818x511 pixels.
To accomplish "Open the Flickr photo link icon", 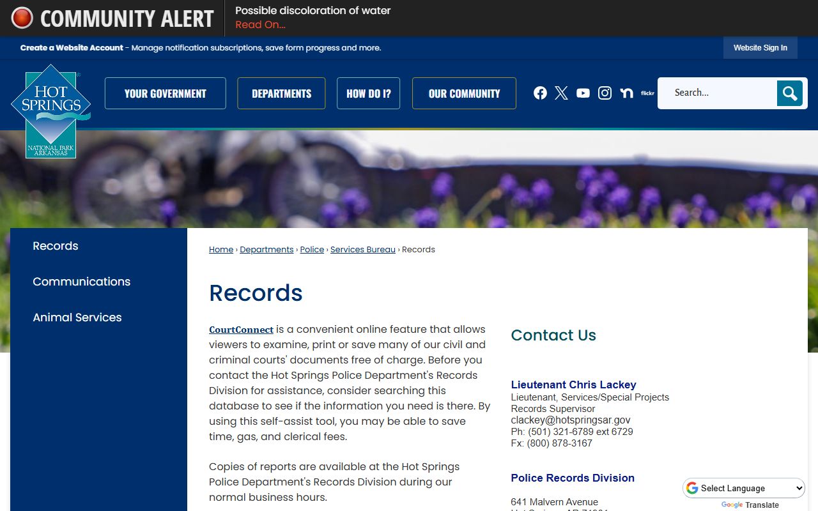I will click(647, 93).
